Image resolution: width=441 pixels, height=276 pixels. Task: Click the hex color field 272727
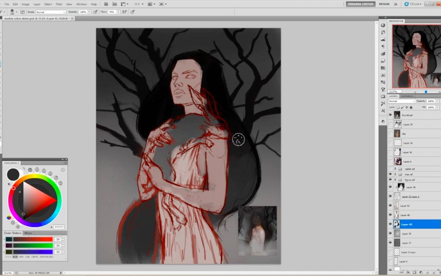point(58,227)
